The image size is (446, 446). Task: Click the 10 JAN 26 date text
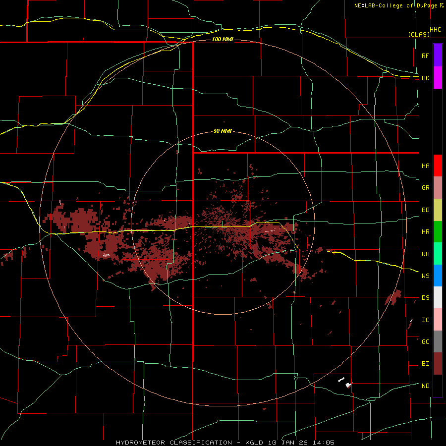tap(288, 443)
